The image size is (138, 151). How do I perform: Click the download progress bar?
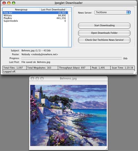(71, 58)
